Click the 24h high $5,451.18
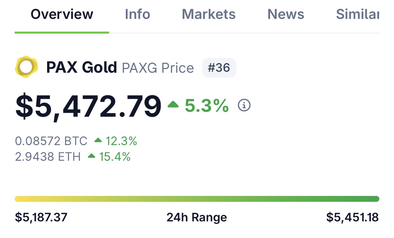The height and width of the screenshot is (238, 394). pyautogui.click(x=353, y=217)
